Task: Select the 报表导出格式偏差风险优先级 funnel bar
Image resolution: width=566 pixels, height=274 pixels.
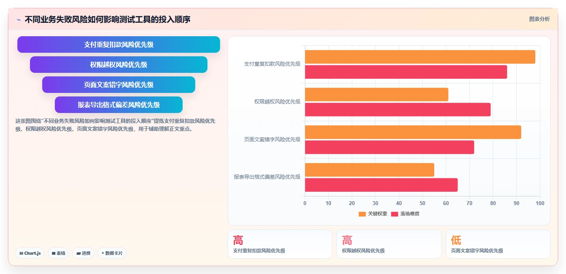Action: [119, 105]
